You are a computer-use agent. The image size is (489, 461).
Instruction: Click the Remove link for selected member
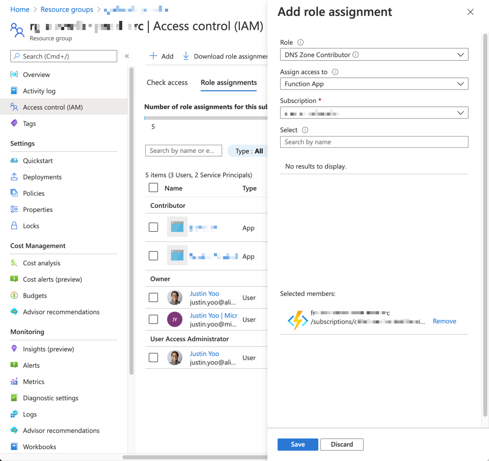[x=444, y=321]
